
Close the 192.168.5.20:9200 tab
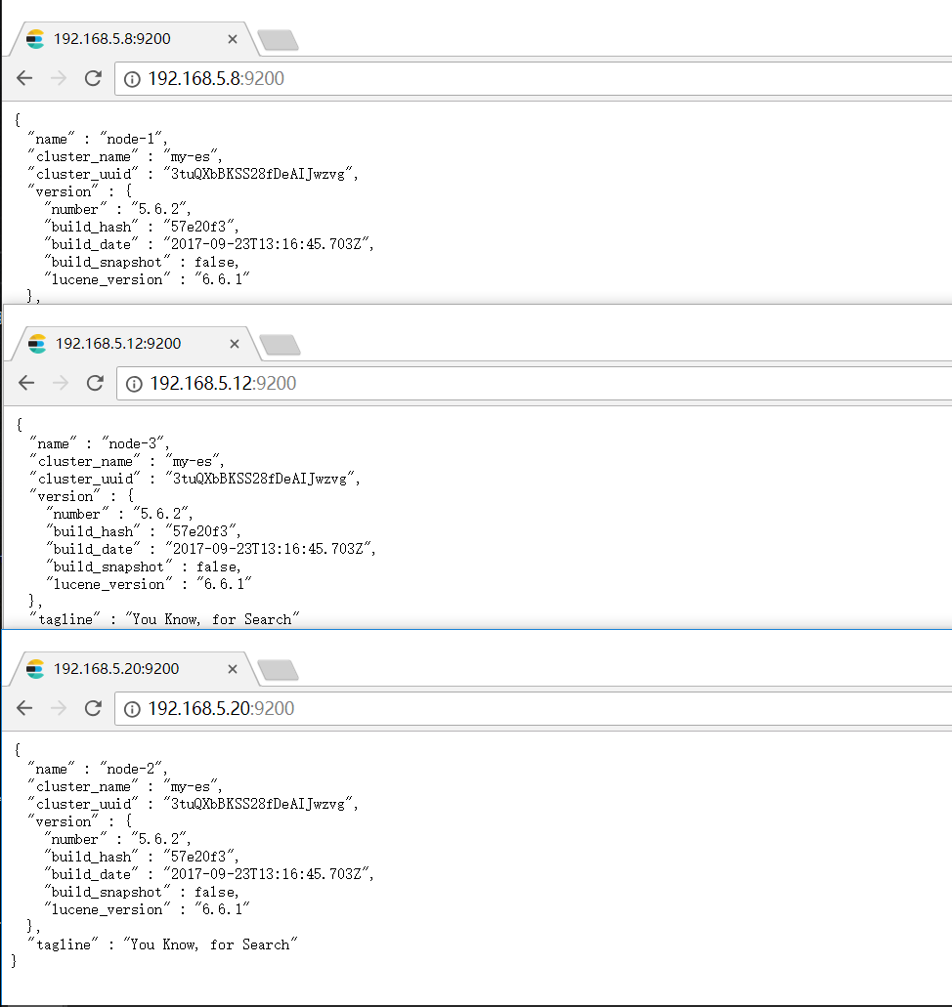click(x=232, y=669)
